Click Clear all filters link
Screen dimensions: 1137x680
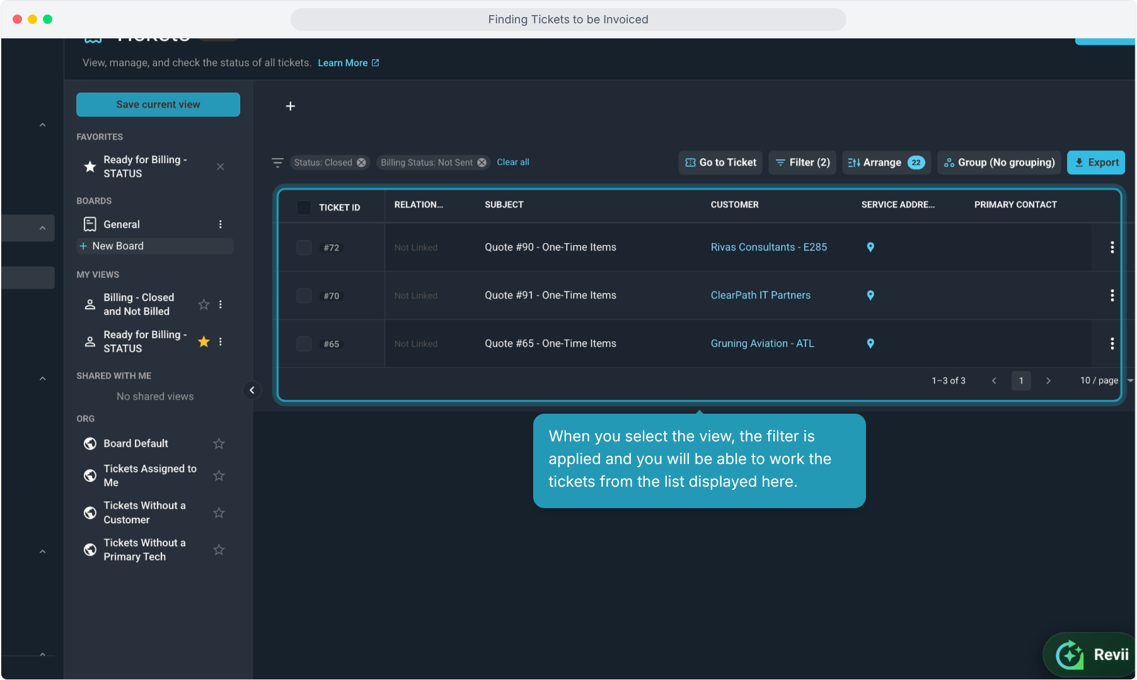tap(513, 162)
